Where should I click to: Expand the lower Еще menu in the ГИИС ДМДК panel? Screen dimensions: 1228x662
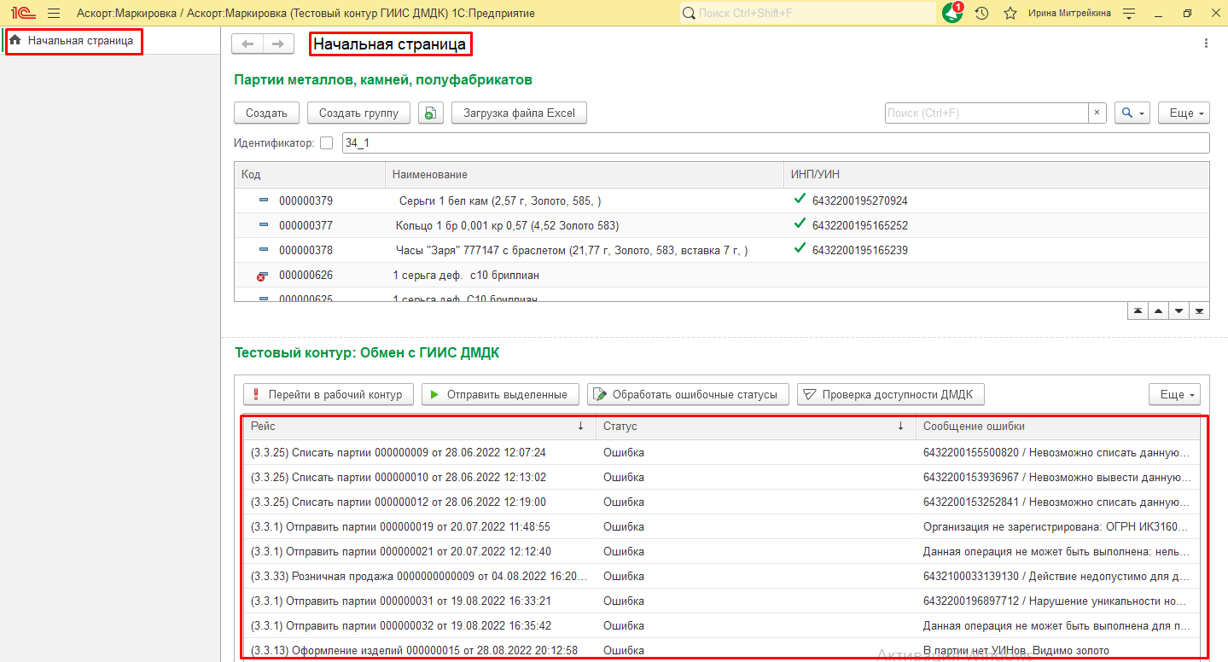(1174, 394)
